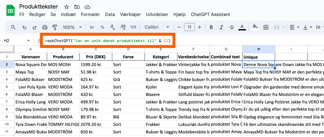The width and height of the screenshot is (324, 137).
Task: Open the Indsæt menu
Action: pos(68,15)
